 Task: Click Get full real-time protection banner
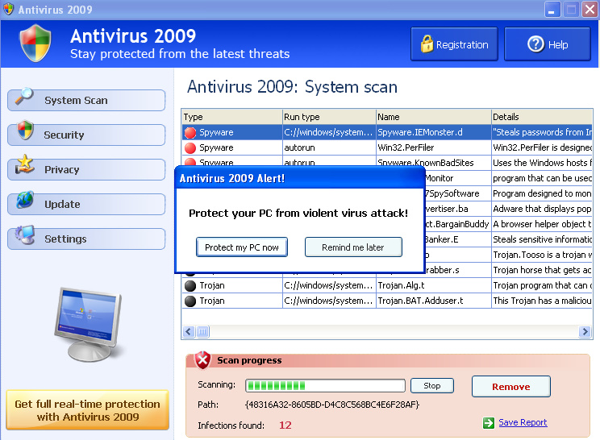[x=88, y=410]
